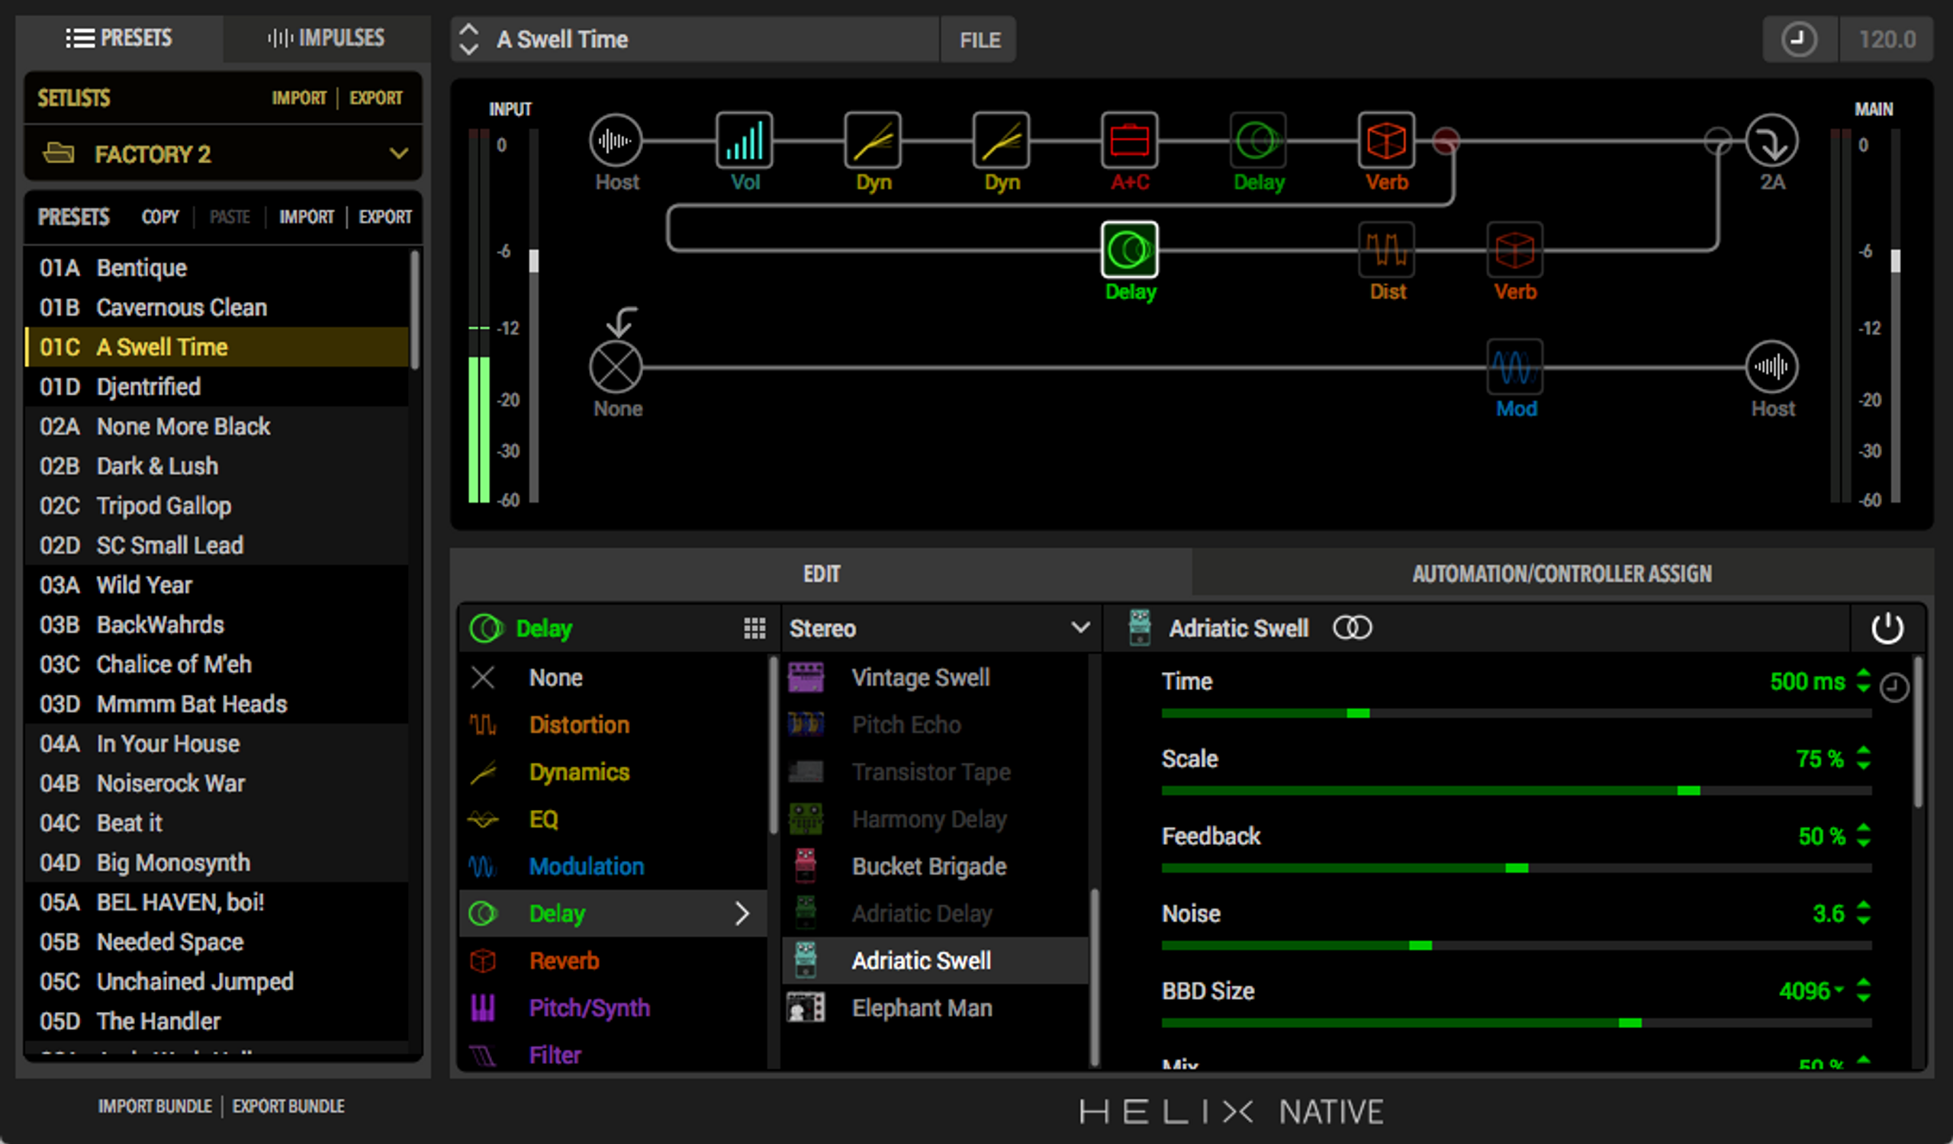1953x1144 pixels.
Task: Click the None input block icon
Action: [x=616, y=367]
